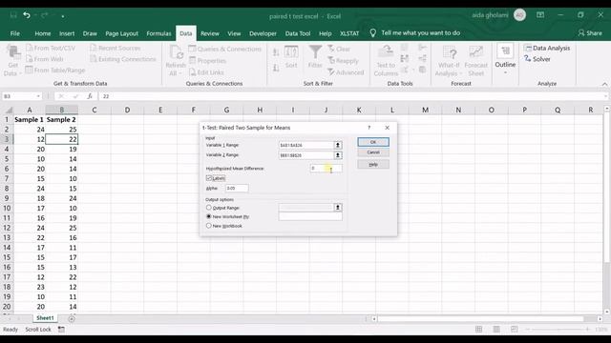Click Refresh All icon

pyautogui.click(x=176, y=61)
